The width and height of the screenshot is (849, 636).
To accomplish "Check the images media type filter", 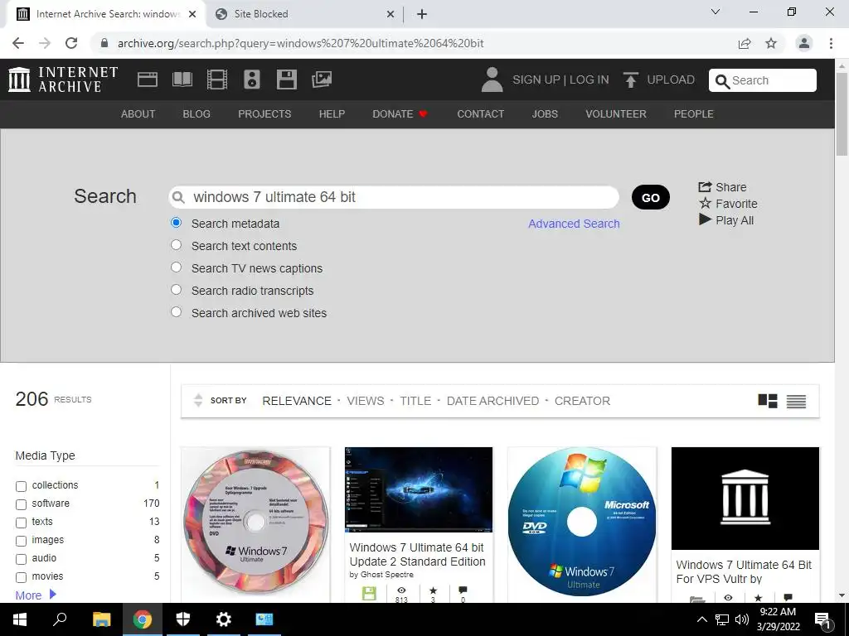I will pyautogui.click(x=21, y=541).
